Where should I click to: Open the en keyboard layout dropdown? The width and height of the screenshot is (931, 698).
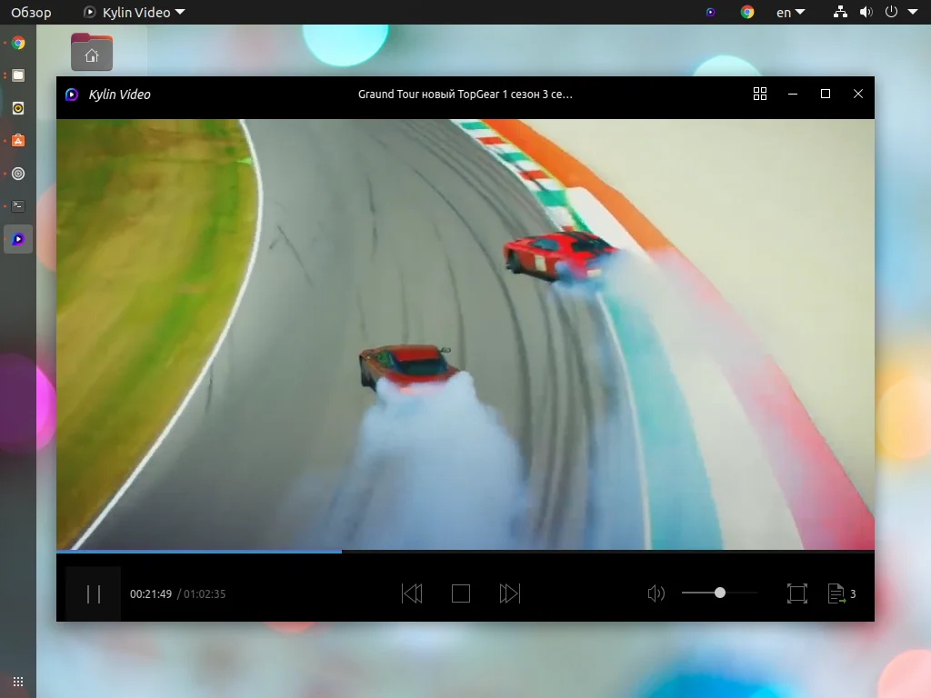[790, 13]
